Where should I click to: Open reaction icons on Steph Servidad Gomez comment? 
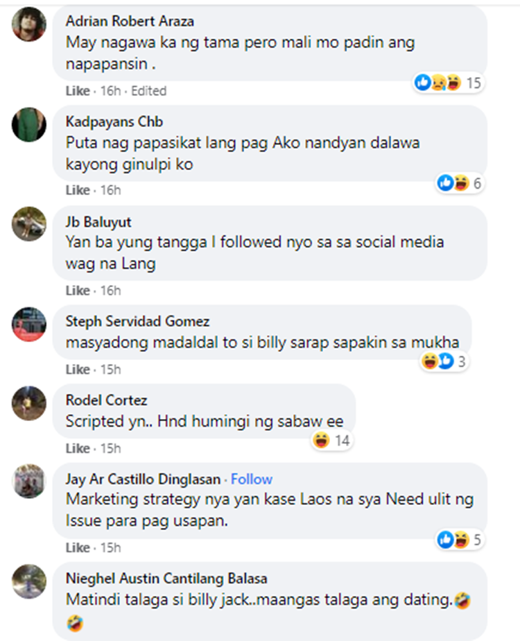(x=437, y=361)
